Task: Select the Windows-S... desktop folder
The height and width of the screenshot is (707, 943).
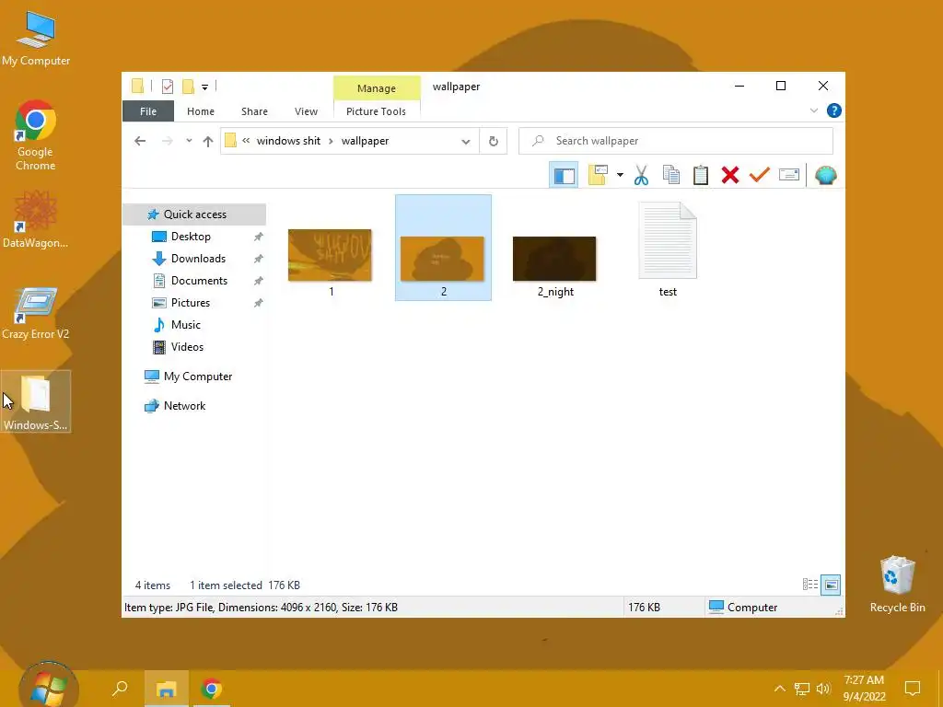Action: (x=36, y=401)
